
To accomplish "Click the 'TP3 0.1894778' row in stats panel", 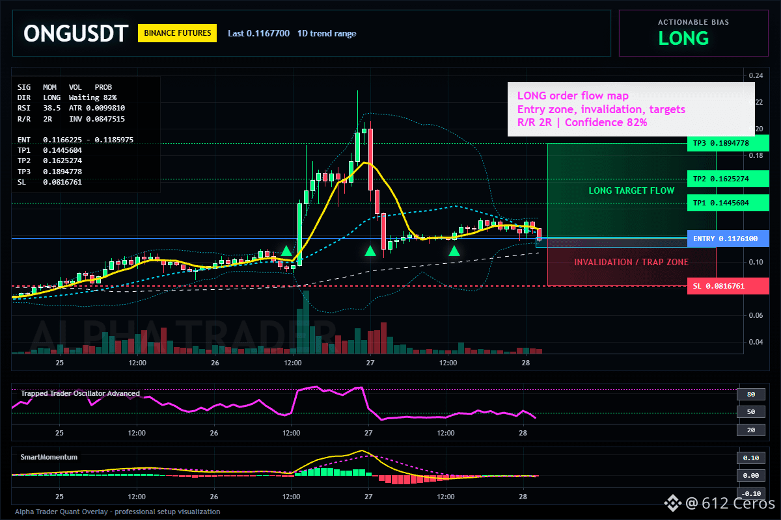I will pos(50,171).
